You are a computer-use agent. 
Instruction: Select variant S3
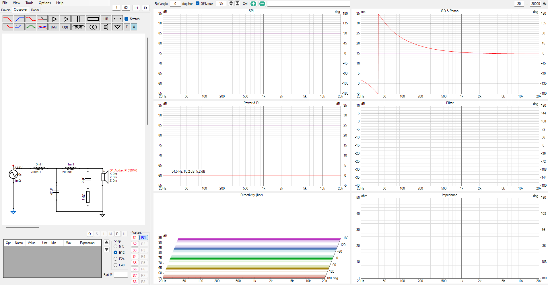coord(135,250)
